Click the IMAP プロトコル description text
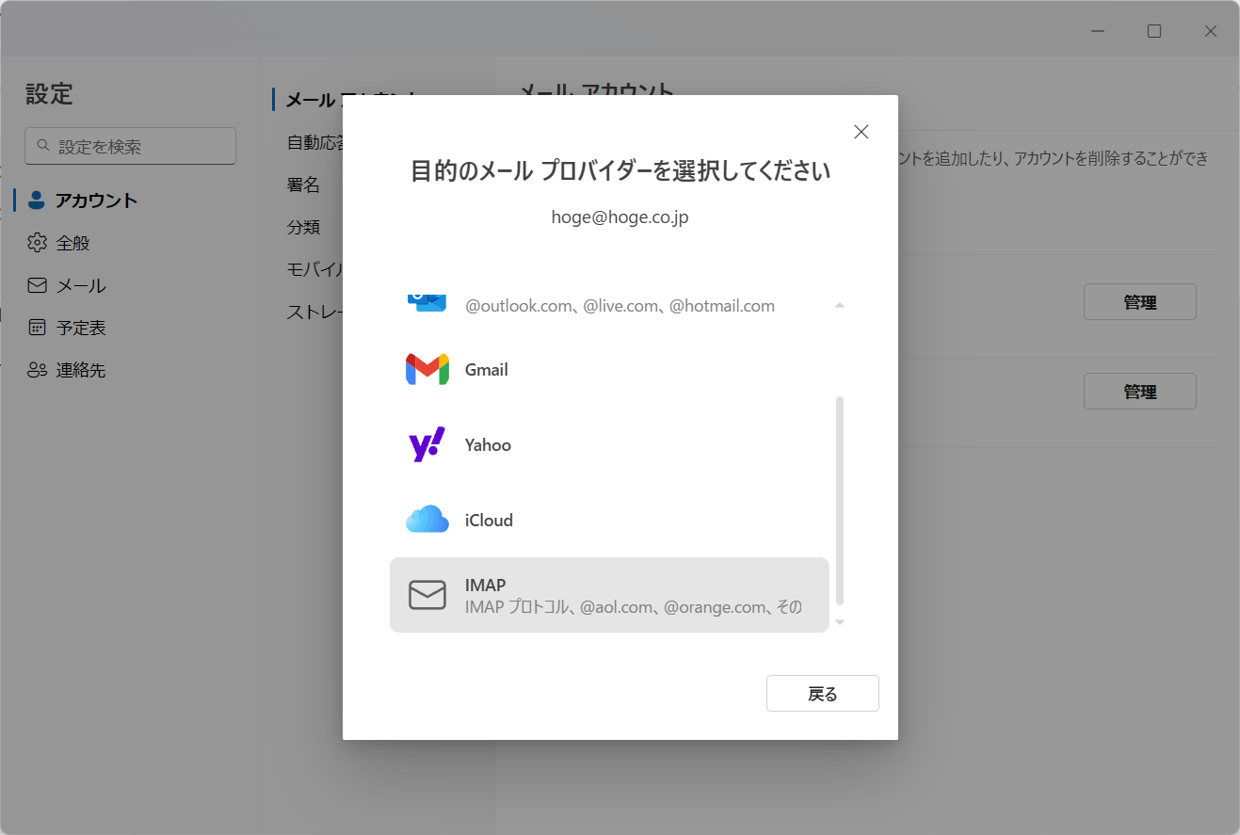1240x835 pixels. tap(634, 607)
